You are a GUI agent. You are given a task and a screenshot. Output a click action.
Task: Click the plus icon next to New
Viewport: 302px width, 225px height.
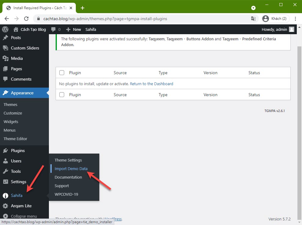tap(68, 29)
